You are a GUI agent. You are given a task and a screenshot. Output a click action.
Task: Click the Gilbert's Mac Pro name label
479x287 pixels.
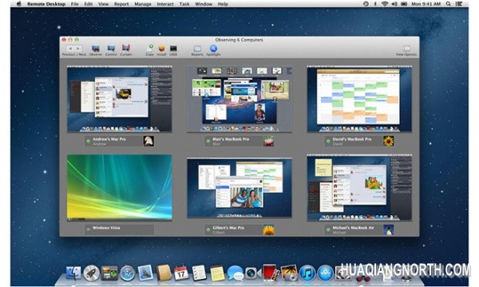228,228
